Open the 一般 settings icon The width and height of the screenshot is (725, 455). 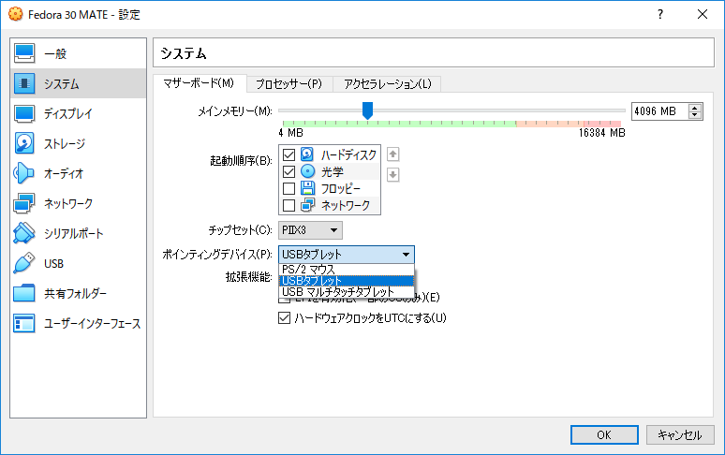tap(24, 53)
